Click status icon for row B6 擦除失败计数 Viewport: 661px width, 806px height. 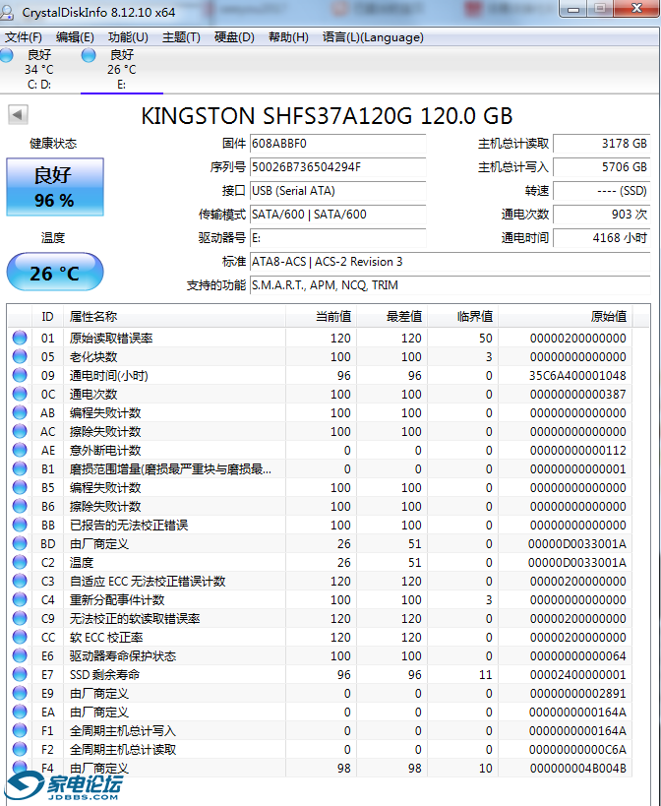pos(20,506)
